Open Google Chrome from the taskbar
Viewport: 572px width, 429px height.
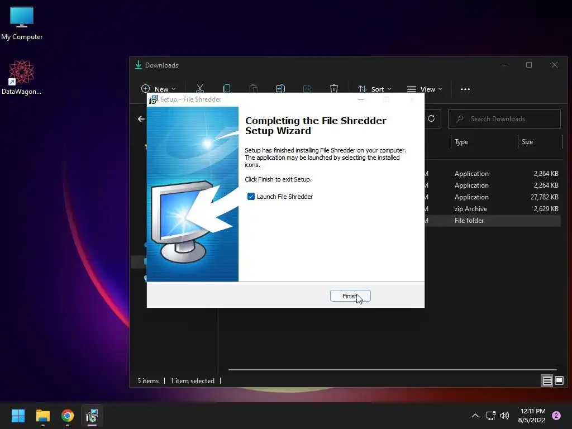[68, 416]
